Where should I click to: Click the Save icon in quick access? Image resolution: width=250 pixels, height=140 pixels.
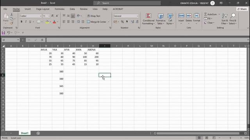tap(4, 33)
